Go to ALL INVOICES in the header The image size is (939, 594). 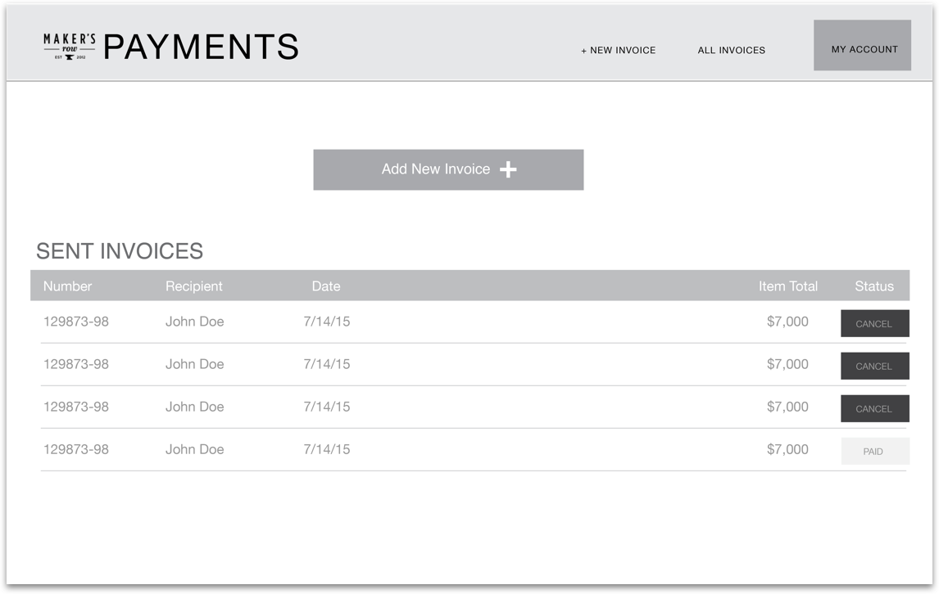tap(731, 50)
